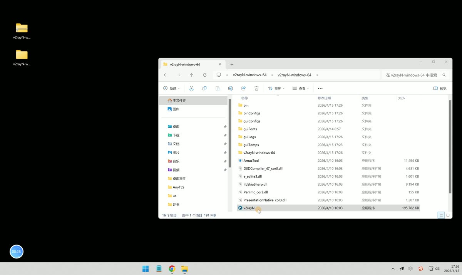Click the search magnifier icon
The height and width of the screenshot is (275, 462).
point(444,75)
